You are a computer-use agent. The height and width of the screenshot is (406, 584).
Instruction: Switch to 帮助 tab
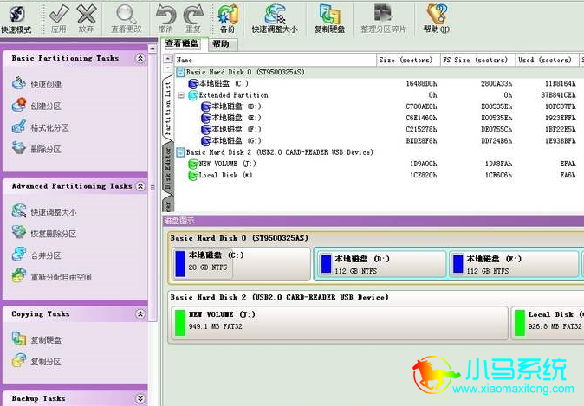coord(221,44)
